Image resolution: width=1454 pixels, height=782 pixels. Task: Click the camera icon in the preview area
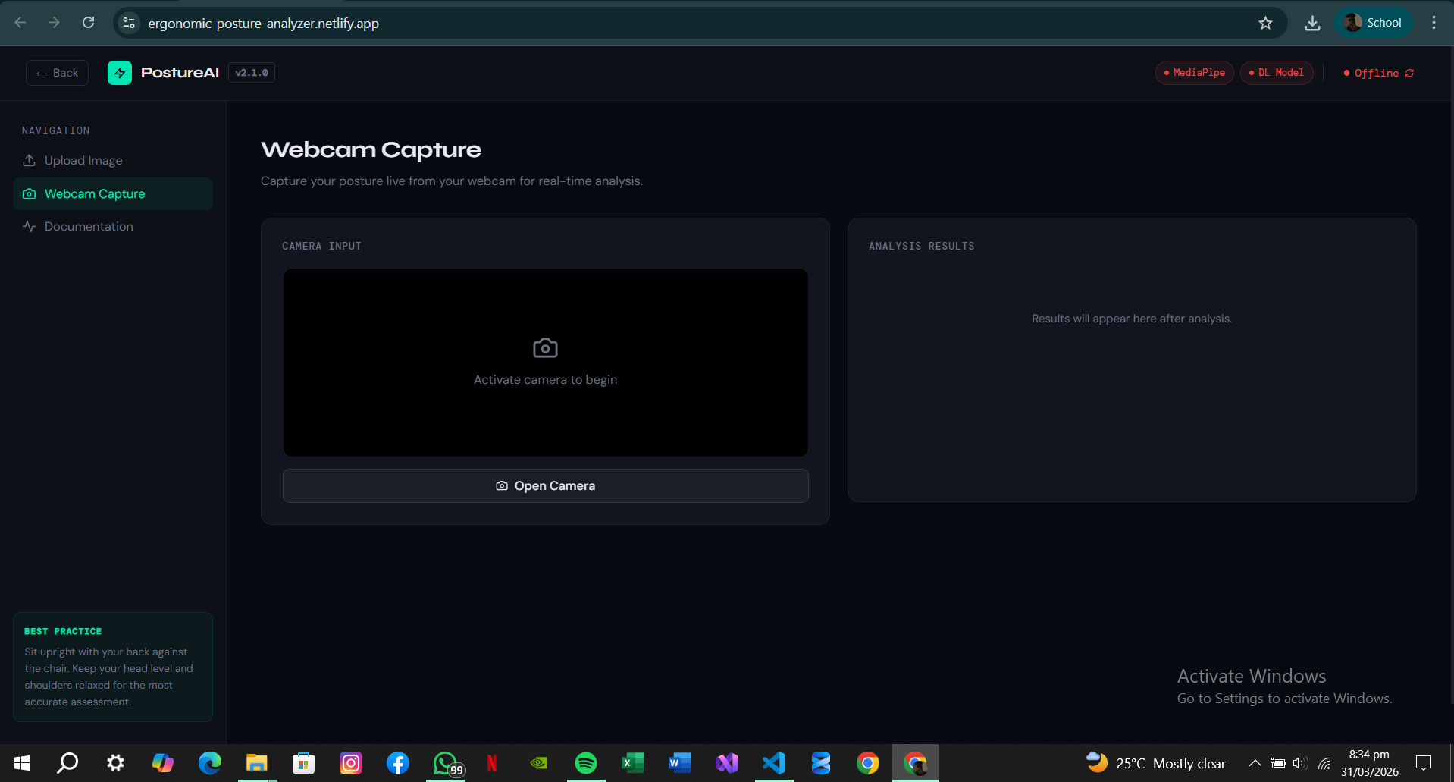tap(545, 348)
